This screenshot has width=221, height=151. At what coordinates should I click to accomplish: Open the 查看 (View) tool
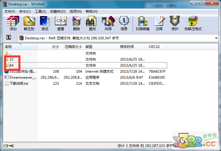[61, 23]
